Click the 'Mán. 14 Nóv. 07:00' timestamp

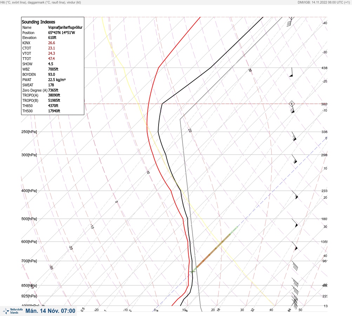[x=50, y=311]
